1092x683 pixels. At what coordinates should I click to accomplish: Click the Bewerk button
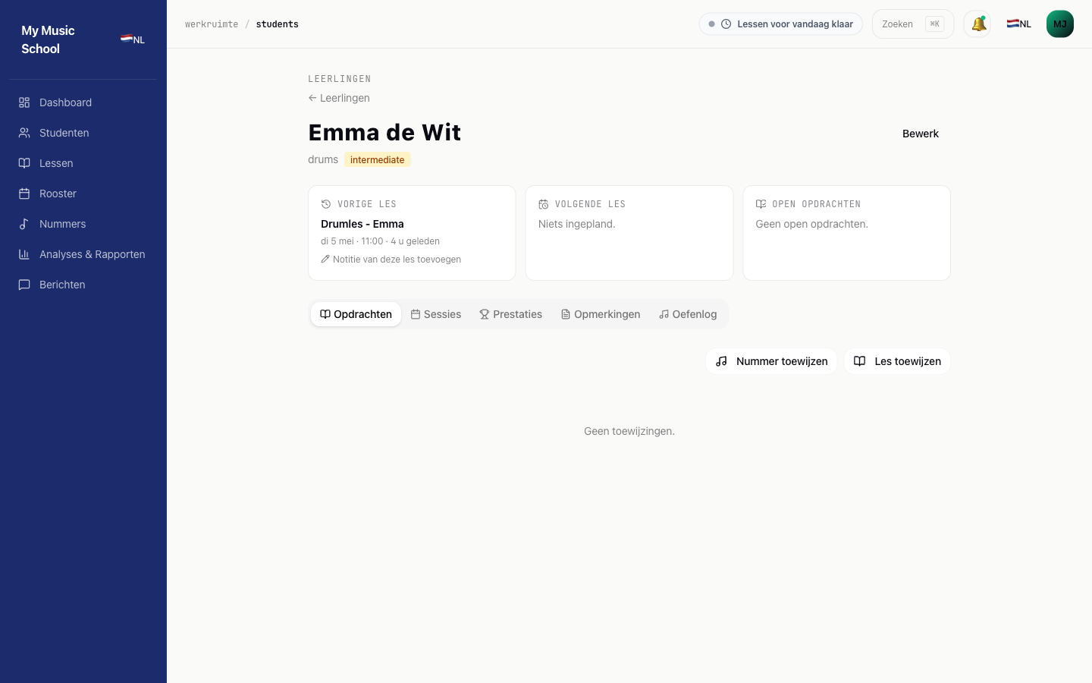(921, 134)
